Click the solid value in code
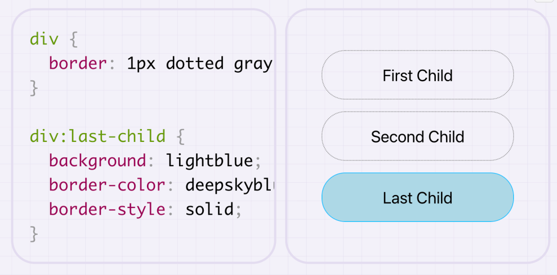557x275 pixels. coord(210,209)
